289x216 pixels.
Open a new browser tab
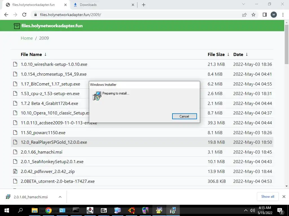[144, 5]
